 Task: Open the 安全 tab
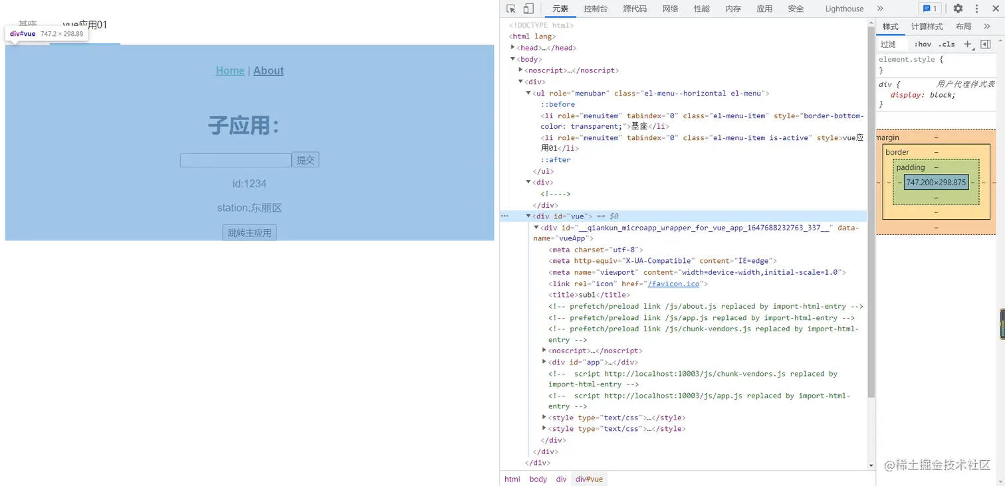pos(796,9)
